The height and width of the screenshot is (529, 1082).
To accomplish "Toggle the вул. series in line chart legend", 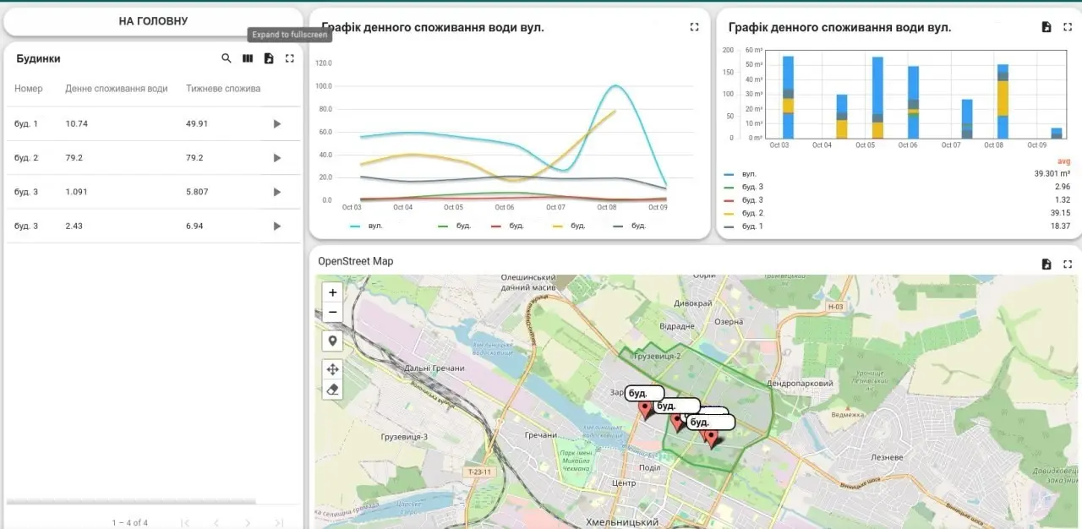I will pyautogui.click(x=363, y=226).
